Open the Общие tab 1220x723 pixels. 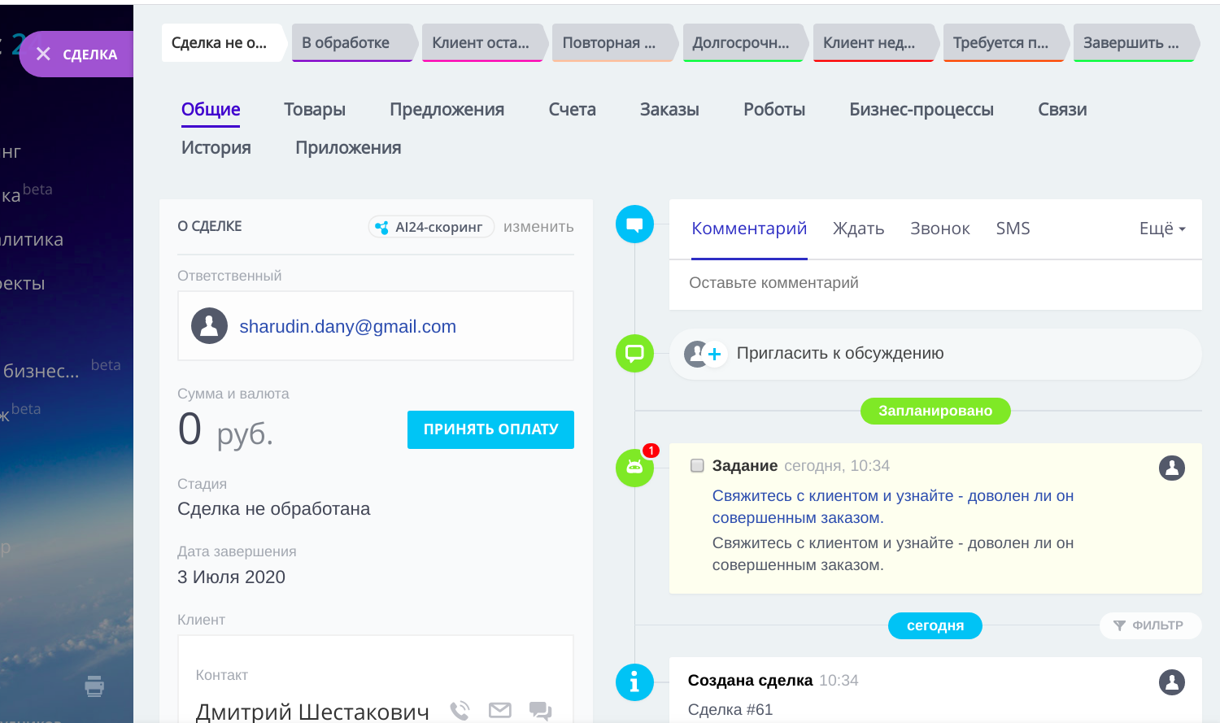(211, 110)
